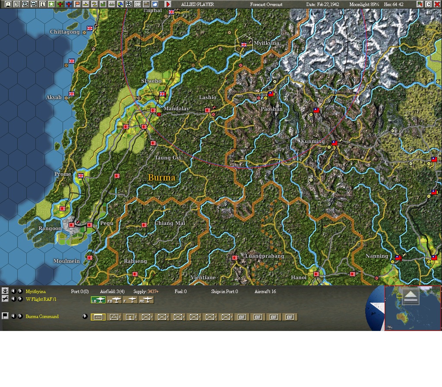The width and height of the screenshot is (442, 387).
Task: Select the LB level bomber unit button
Action: (x=98, y=300)
